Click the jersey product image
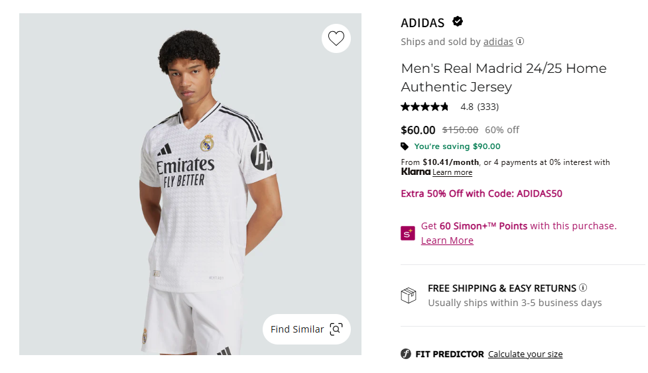Screen dimensions: 648x373 [190, 184]
